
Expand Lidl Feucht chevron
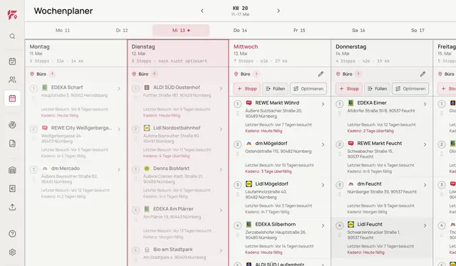tap(425, 225)
